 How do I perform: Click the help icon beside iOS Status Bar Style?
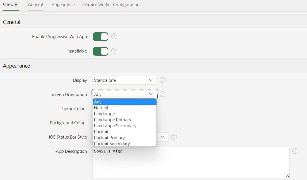point(174,137)
